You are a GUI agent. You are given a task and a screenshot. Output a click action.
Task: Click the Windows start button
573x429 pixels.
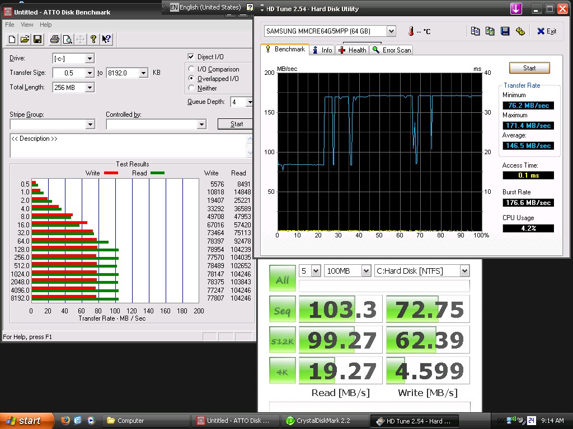point(24,421)
